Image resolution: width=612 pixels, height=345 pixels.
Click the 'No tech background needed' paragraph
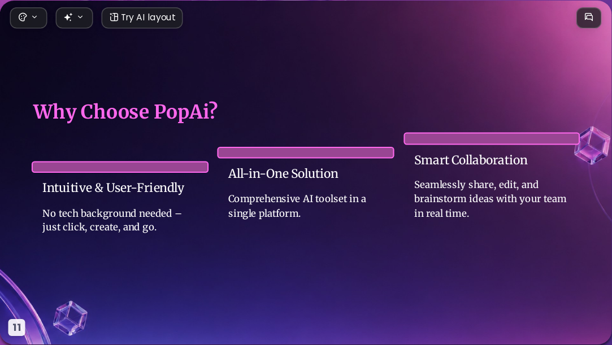tap(112, 220)
